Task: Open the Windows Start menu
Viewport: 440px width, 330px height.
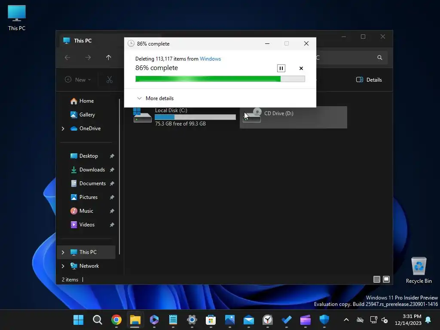Action: point(78,320)
